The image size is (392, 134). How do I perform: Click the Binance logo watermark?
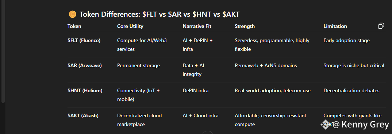click(x=325, y=124)
